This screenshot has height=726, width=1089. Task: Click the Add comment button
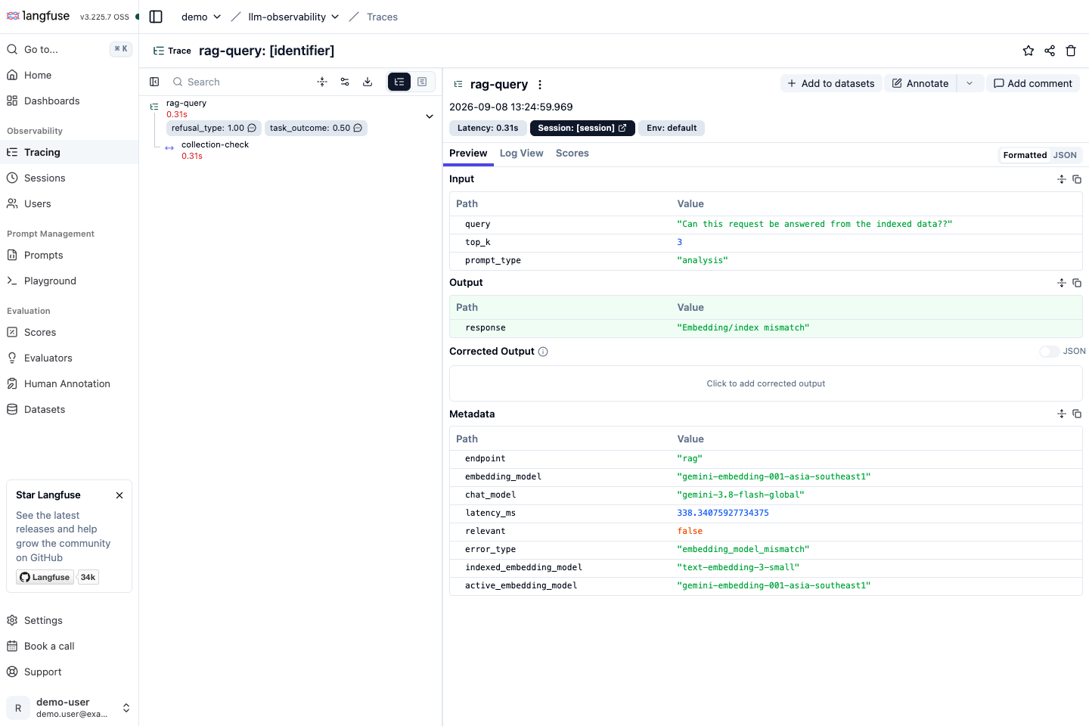pyautogui.click(x=1033, y=83)
